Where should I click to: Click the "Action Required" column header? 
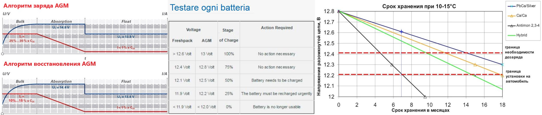click(x=277, y=28)
